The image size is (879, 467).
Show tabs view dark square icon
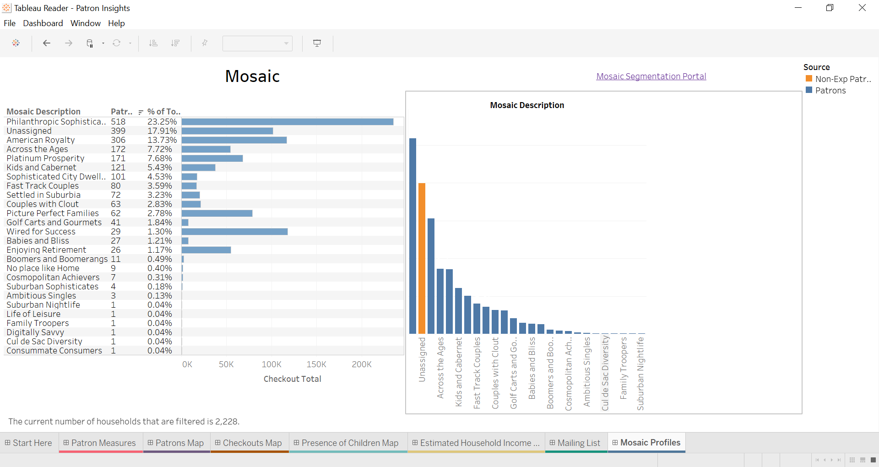click(873, 460)
